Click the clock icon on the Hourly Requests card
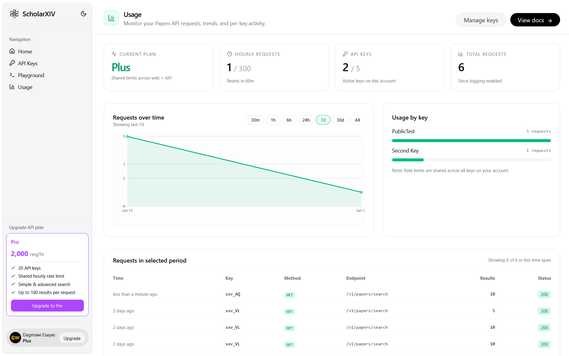Image resolution: width=569 pixels, height=356 pixels. [229, 54]
